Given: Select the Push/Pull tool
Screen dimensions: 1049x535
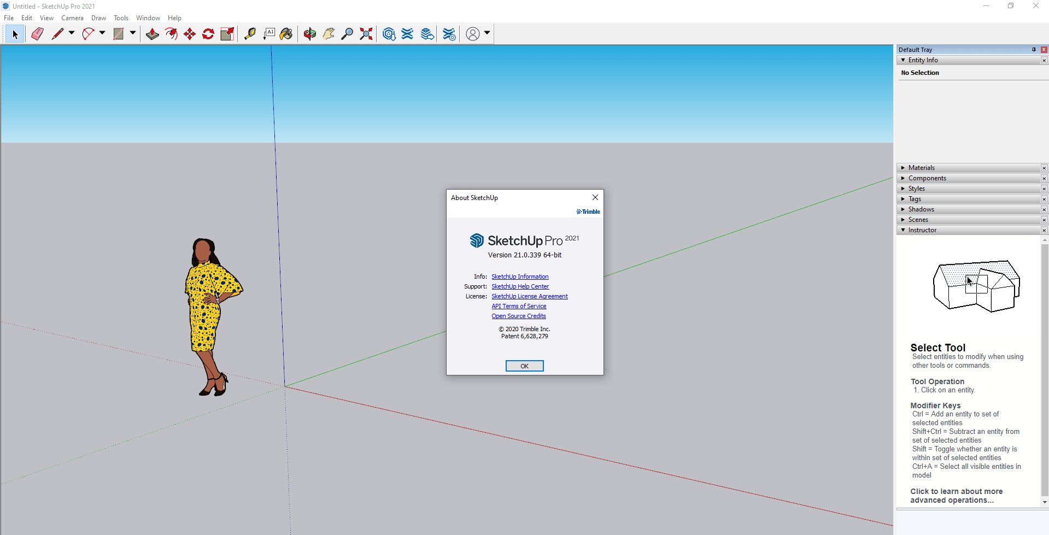Looking at the screenshot, I should 153,34.
